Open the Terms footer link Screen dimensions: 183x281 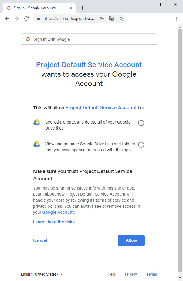(152, 274)
